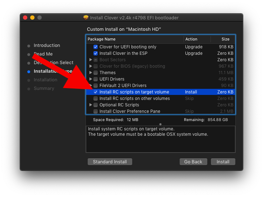This screenshot has height=197, width=263.
Task: Select the 'Install Clover Preference Pane' row text
Action: [130, 111]
